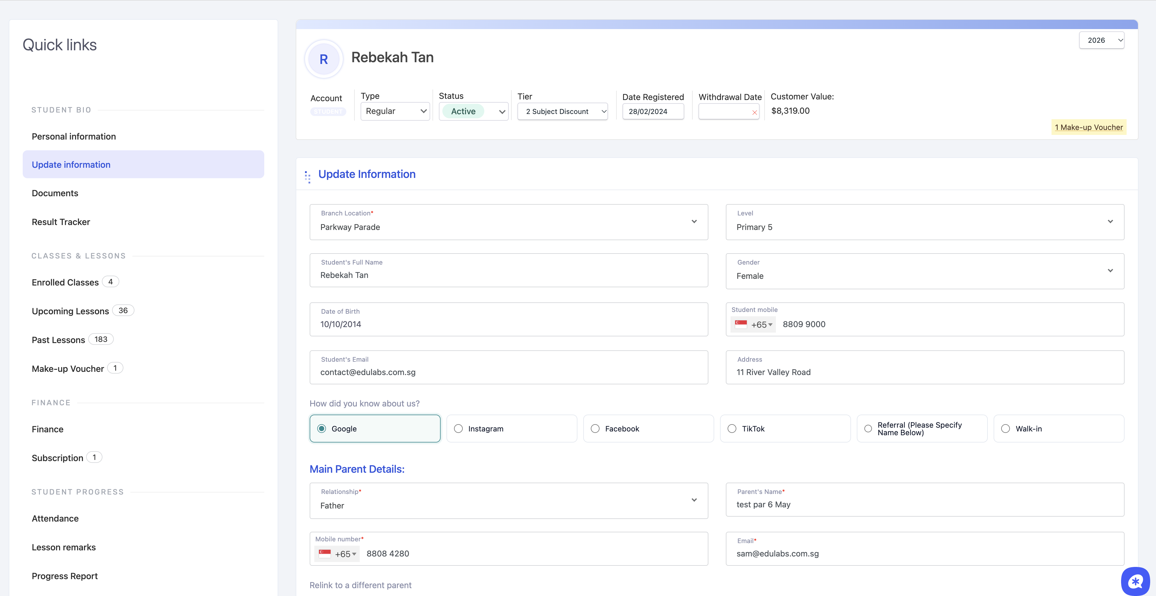The image size is (1156, 596).
Task: Select the Google radio option
Action: pyautogui.click(x=375, y=429)
